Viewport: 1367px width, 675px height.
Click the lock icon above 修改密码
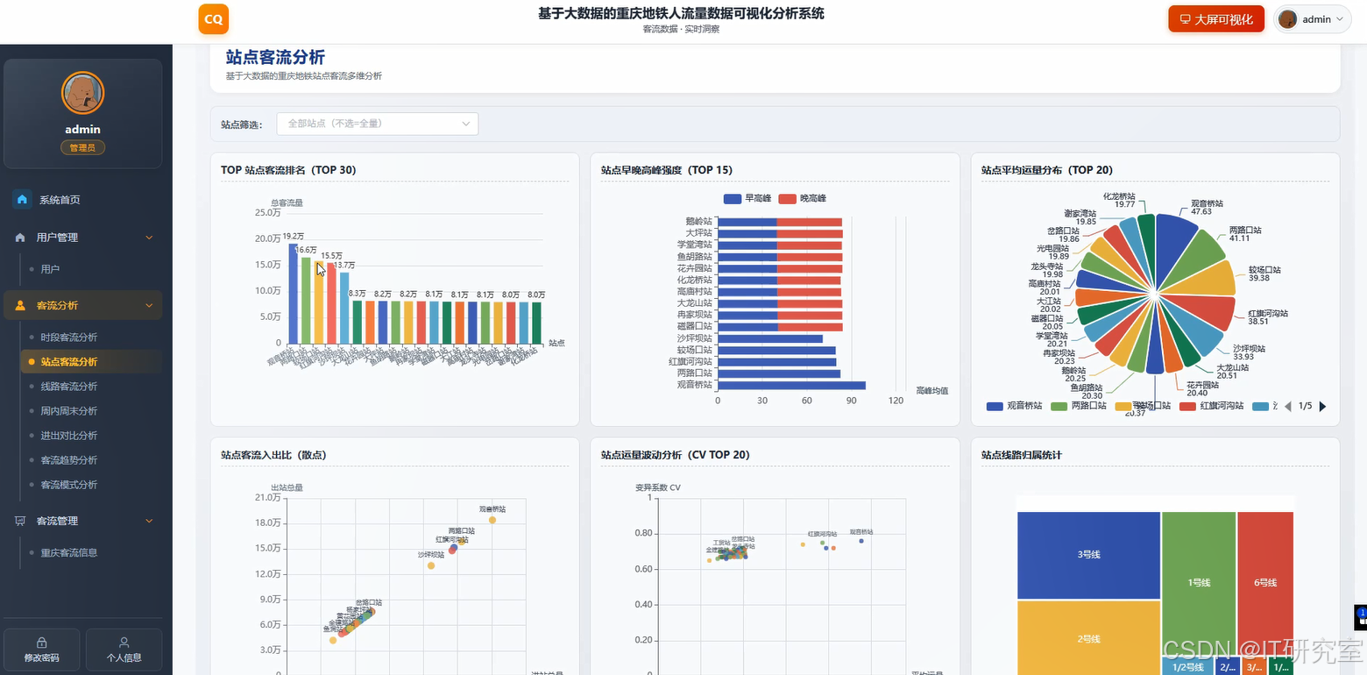click(42, 643)
